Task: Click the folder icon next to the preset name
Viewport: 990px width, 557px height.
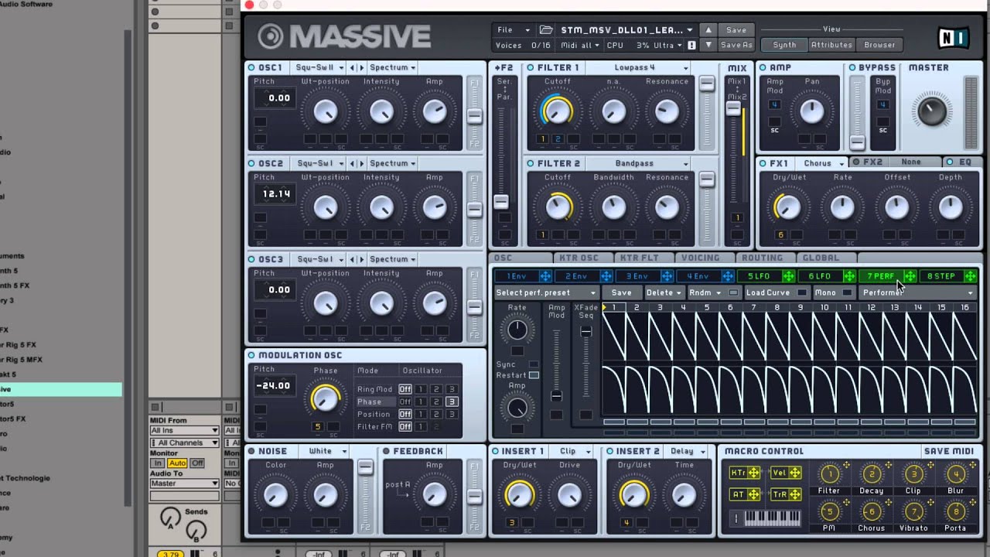Action: [547, 30]
